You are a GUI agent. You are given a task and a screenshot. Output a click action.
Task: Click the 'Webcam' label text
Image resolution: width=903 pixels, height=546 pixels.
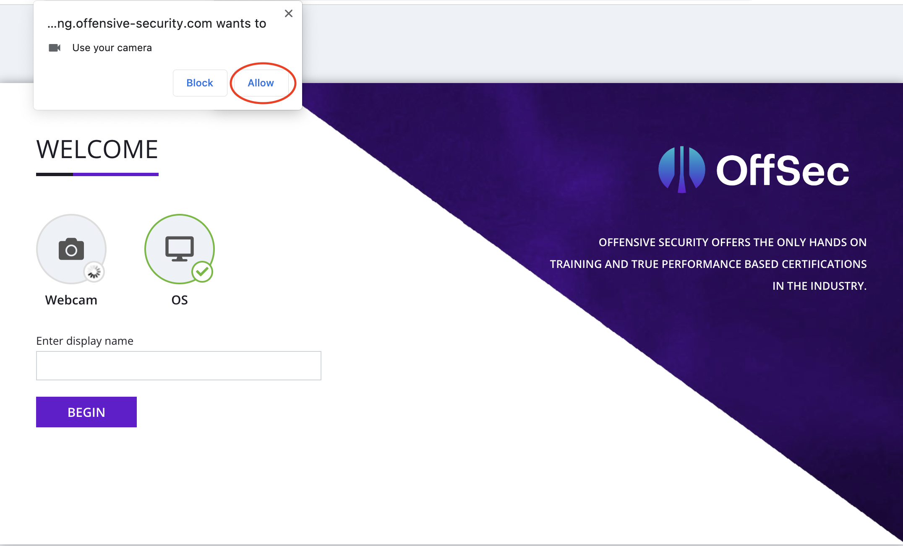pyautogui.click(x=71, y=300)
